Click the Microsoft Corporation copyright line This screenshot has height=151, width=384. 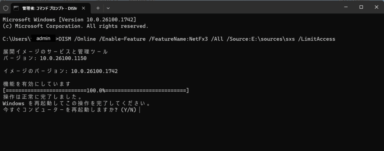[x=75, y=26]
